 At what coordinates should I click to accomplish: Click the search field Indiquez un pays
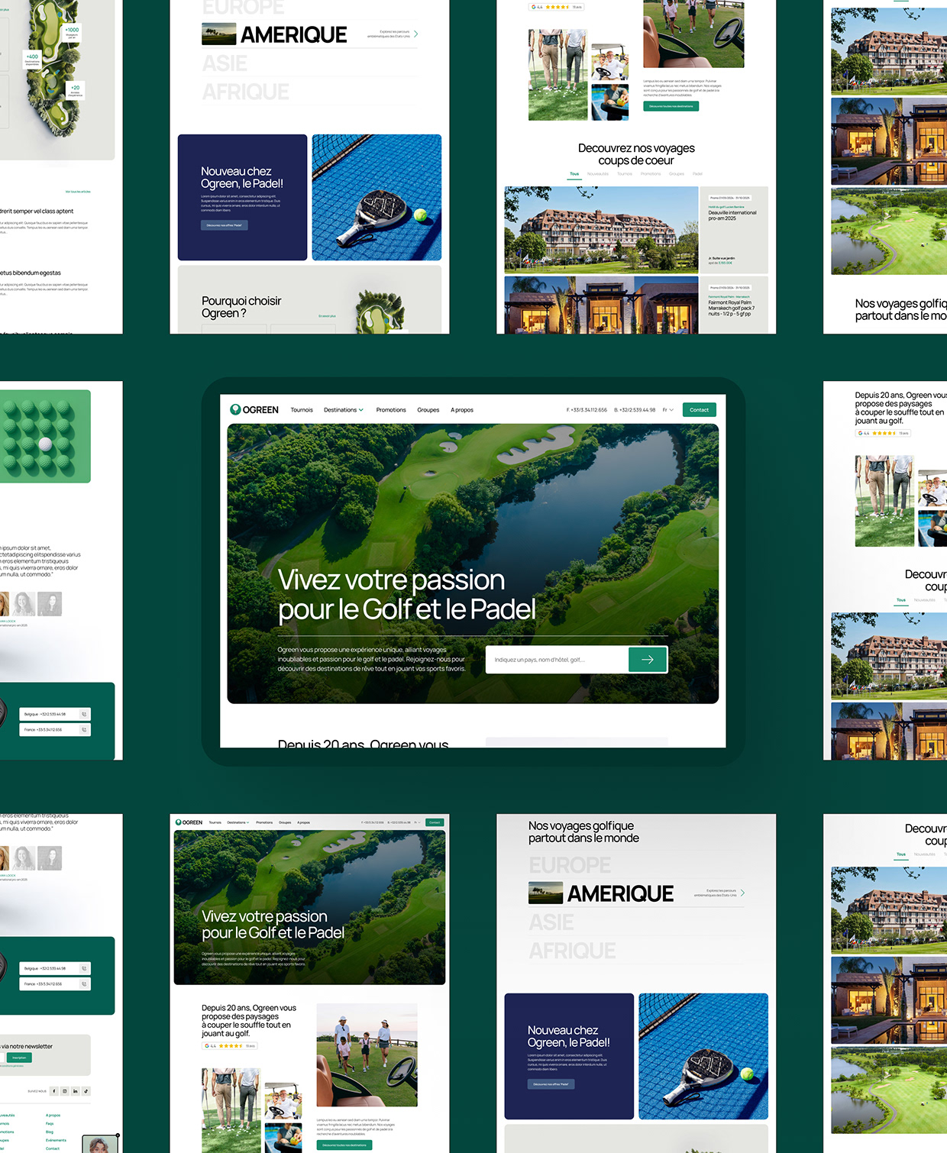pyautogui.click(x=558, y=659)
